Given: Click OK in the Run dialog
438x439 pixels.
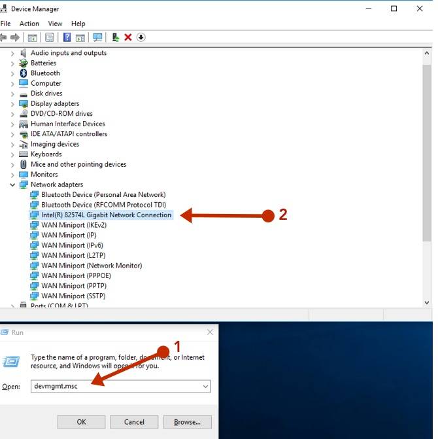Looking at the screenshot, I should [81, 422].
